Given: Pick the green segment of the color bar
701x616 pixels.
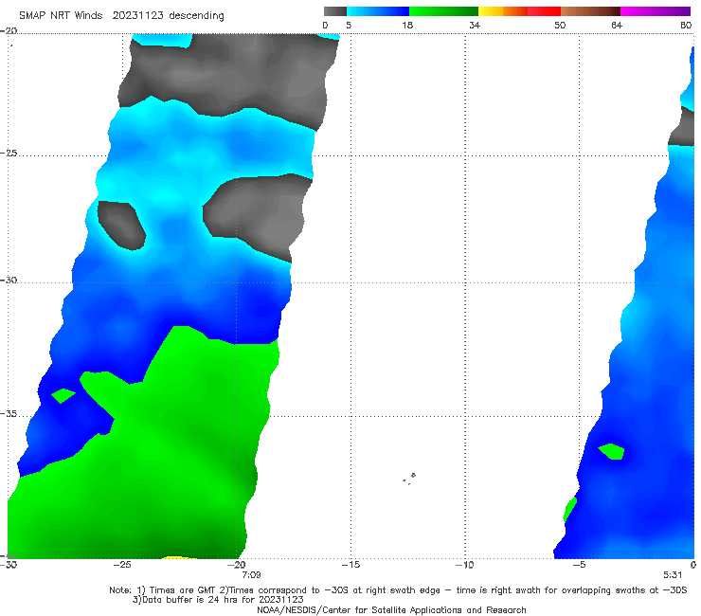Looking at the screenshot, I should [443, 11].
